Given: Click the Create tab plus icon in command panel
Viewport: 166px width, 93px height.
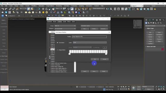Looking at the screenshot, I should click(x=146, y=20).
